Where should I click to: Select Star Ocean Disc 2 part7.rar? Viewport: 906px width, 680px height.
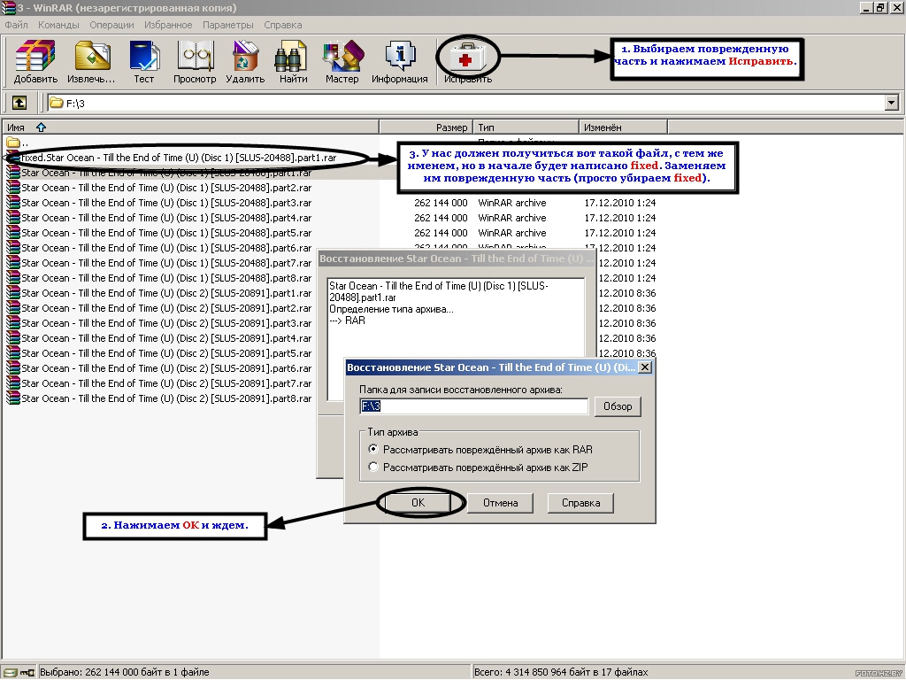point(166,383)
